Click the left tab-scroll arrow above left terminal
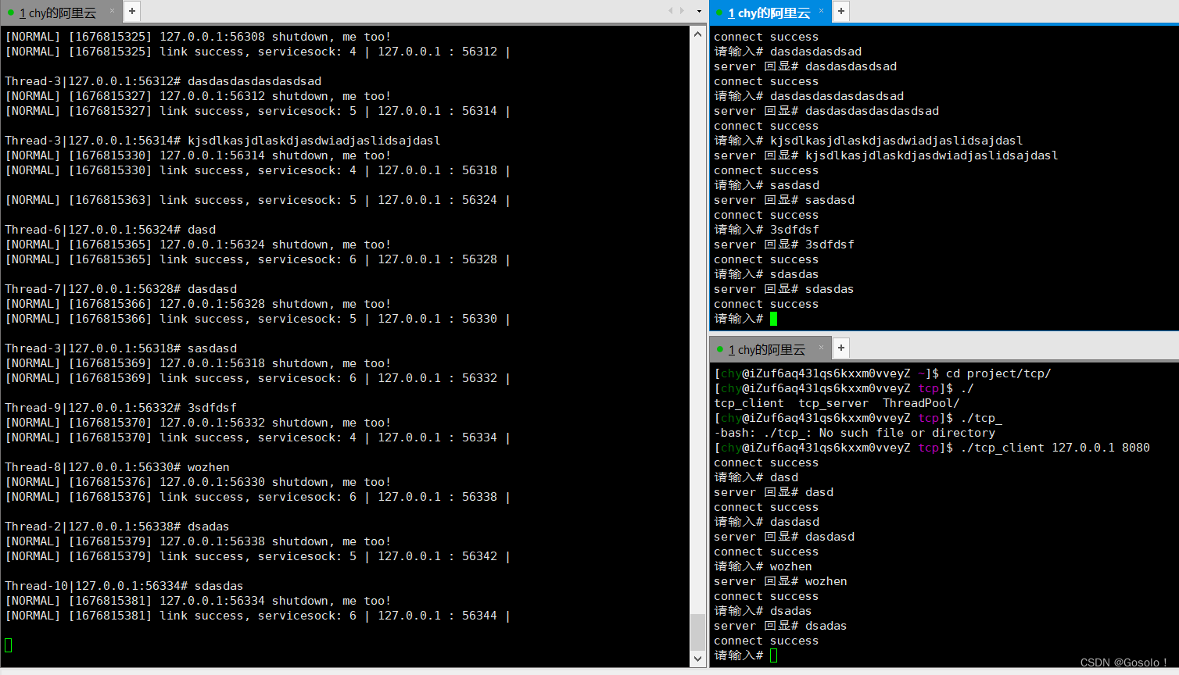Screen dimensions: 1179x675 [670, 10]
